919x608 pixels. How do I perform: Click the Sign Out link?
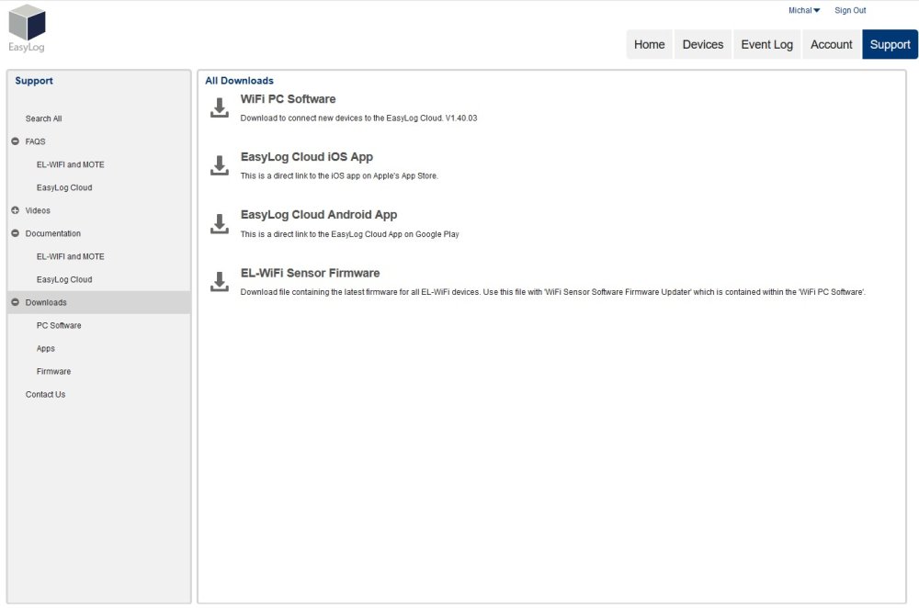[x=849, y=11]
